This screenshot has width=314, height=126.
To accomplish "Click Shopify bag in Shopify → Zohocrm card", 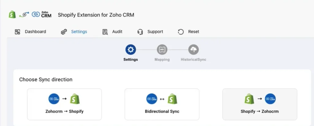I will pos(249,99).
